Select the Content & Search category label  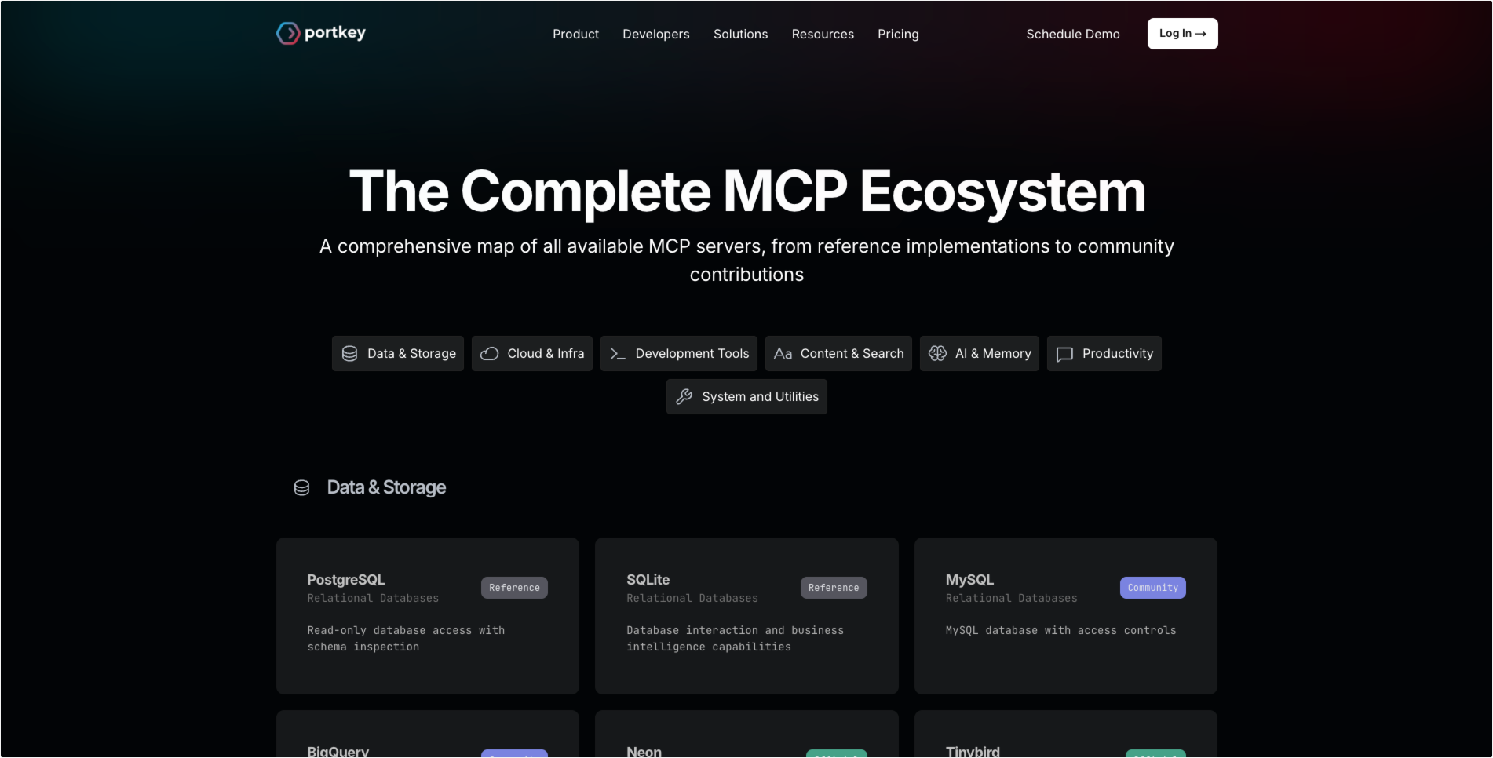click(x=852, y=354)
